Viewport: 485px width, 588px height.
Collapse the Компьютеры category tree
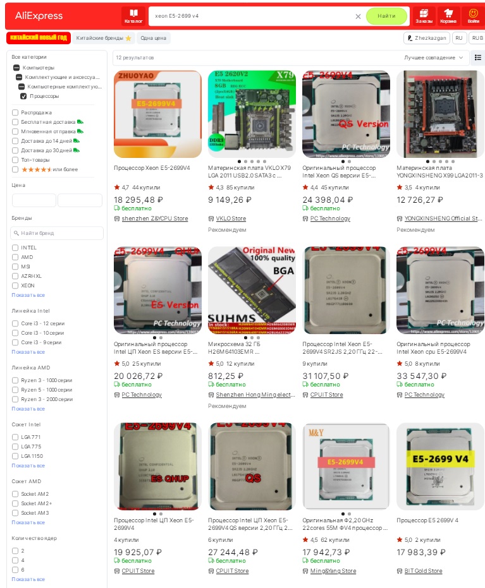coord(16,68)
